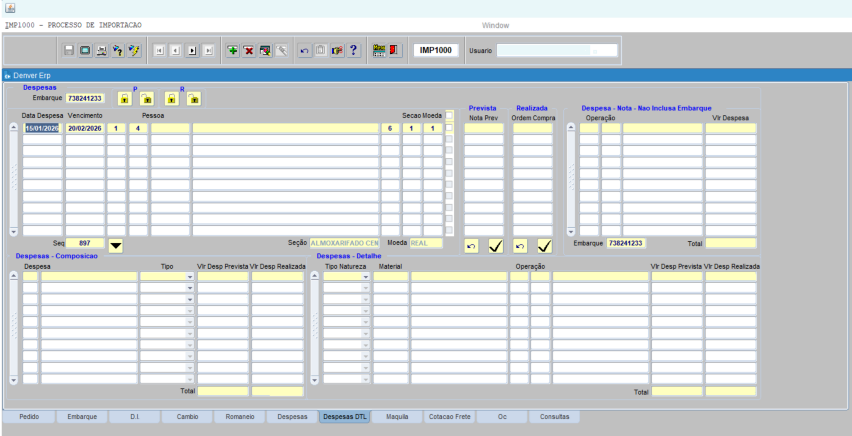Click the Menu icon in toolbar
Screen dimensions: 852x436
pos(379,50)
